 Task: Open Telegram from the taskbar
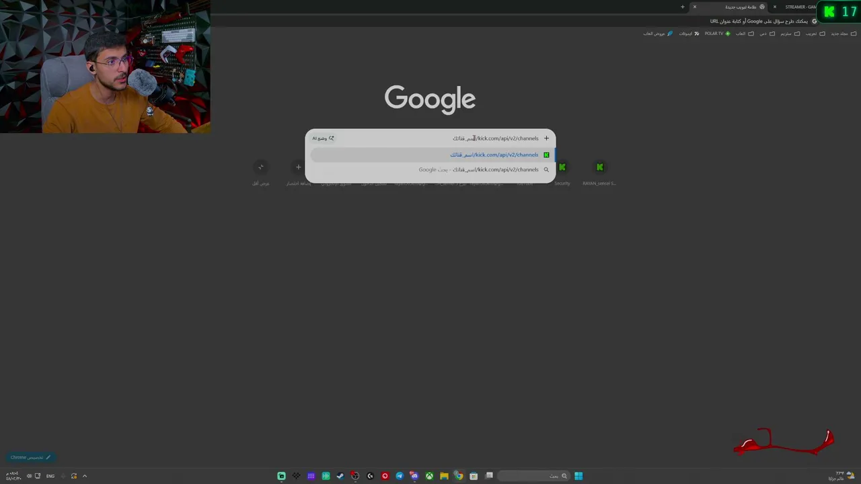click(x=400, y=476)
